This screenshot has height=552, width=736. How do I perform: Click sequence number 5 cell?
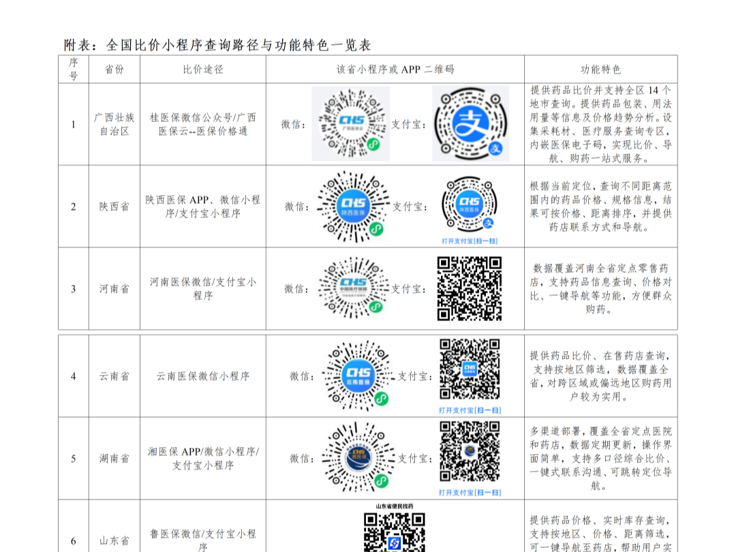(x=73, y=458)
